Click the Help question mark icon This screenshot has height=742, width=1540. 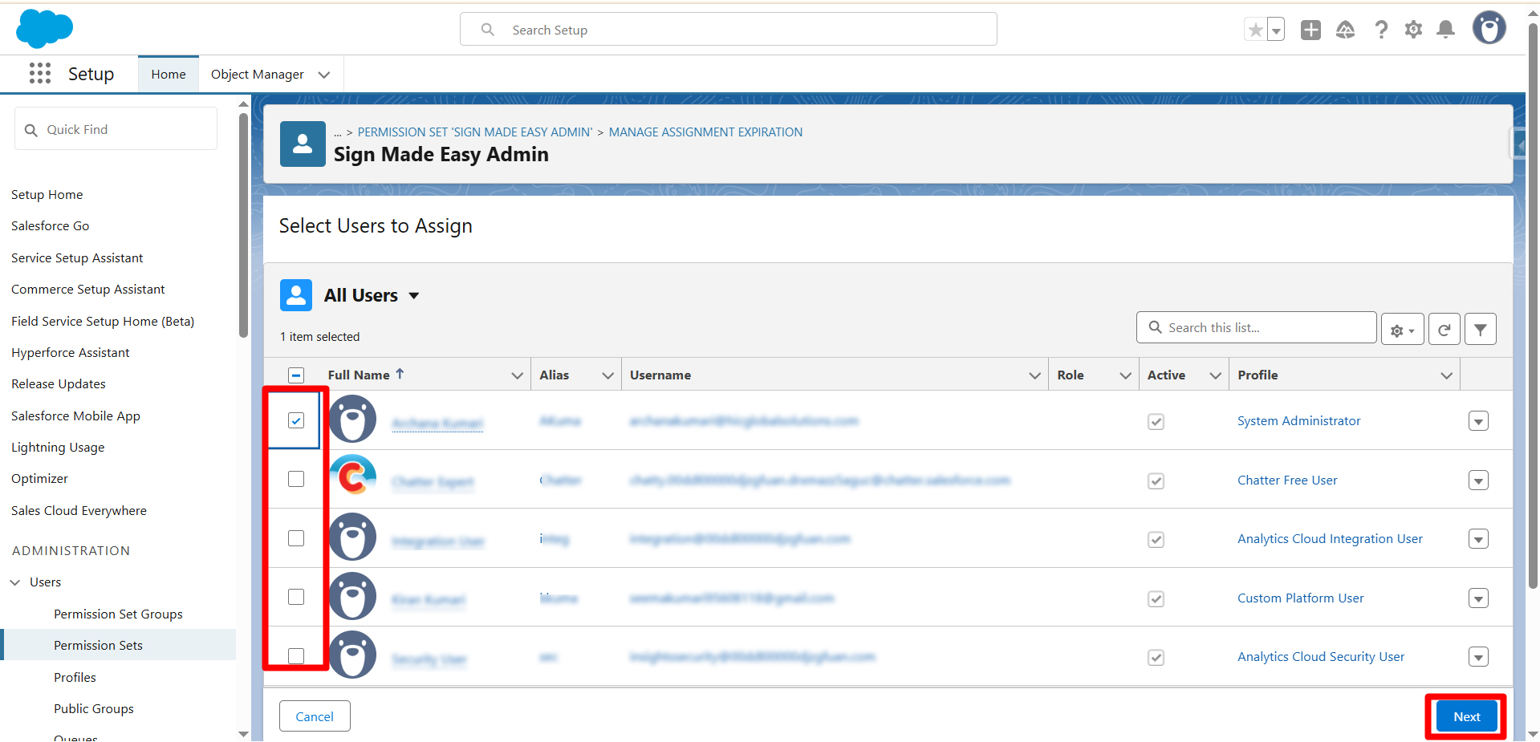1380,30
